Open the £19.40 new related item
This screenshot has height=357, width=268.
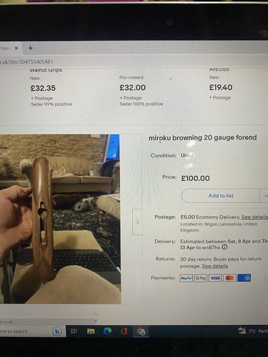[220, 87]
